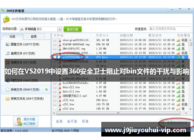Viewport: 194px width, 140px height.
Task: Click the green arrow beside 所有文件
Action: pyautogui.click(x=46, y=89)
